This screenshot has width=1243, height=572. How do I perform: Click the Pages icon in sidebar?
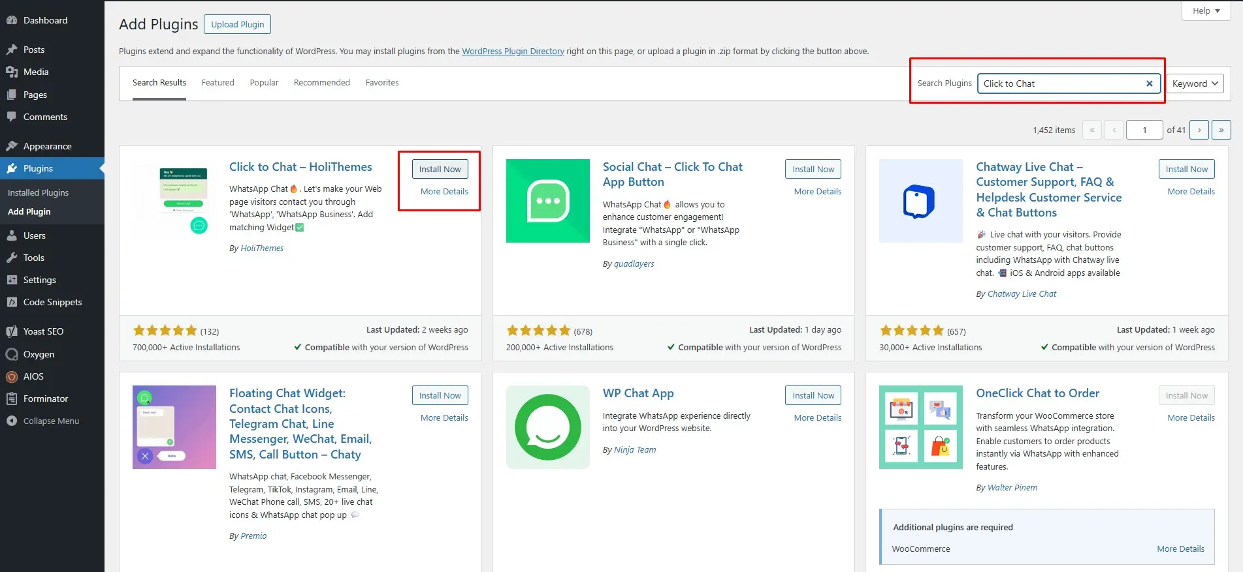click(x=12, y=95)
